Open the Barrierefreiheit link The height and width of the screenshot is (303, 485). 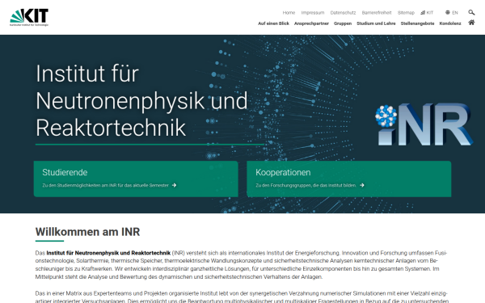pyautogui.click(x=377, y=13)
